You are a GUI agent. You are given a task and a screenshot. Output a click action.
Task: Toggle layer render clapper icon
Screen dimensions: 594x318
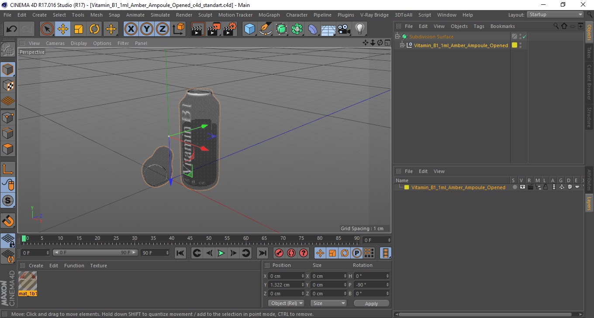[530, 187]
